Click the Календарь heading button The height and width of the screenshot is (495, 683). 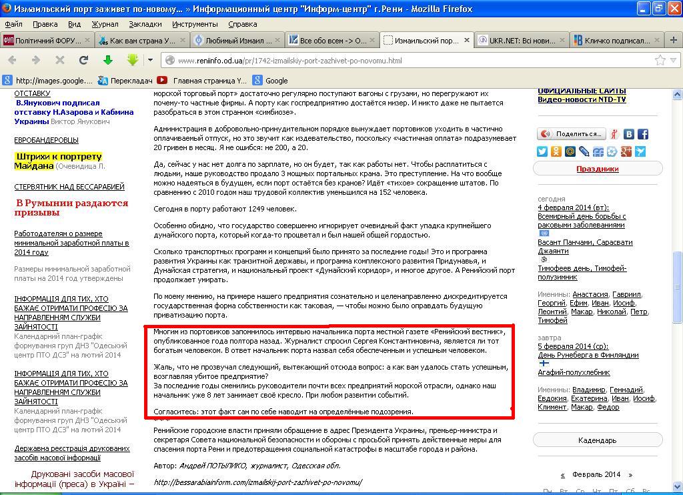click(597, 440)
